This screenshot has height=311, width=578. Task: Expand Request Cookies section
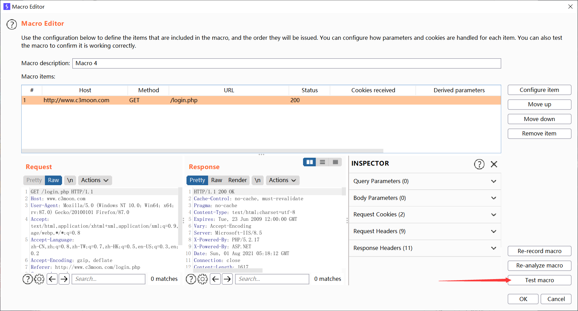(x=425, y=215)
